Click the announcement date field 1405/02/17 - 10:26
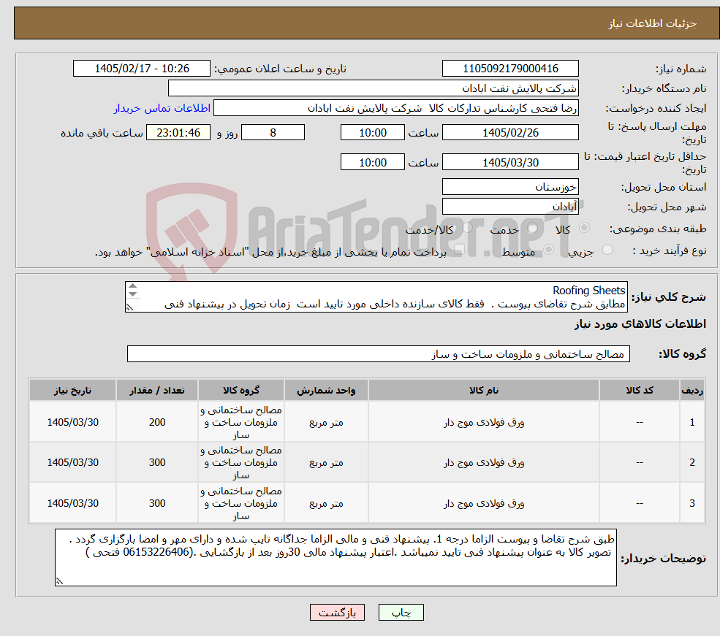Image resolution: width=720 pixels, height=636 pixels. point(141,69)
